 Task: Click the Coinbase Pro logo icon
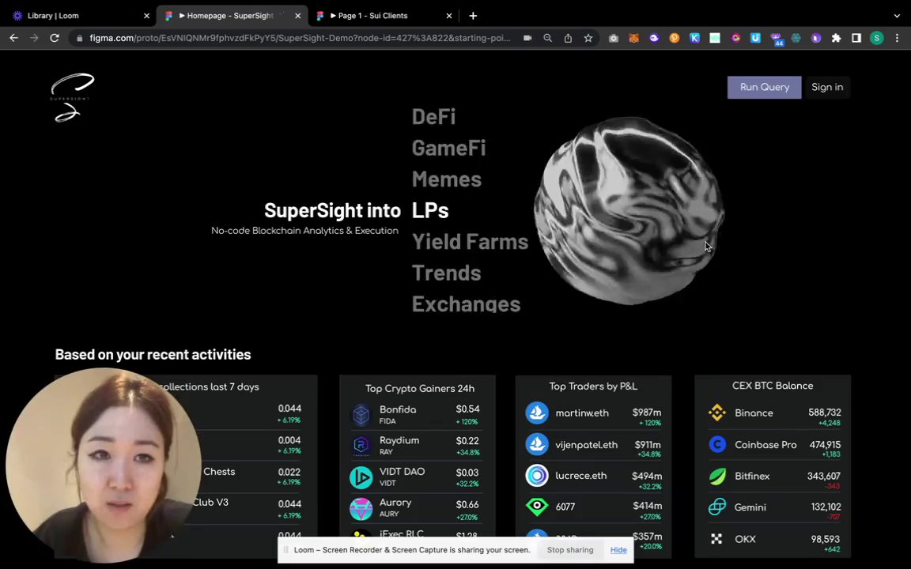coord(717,445)
